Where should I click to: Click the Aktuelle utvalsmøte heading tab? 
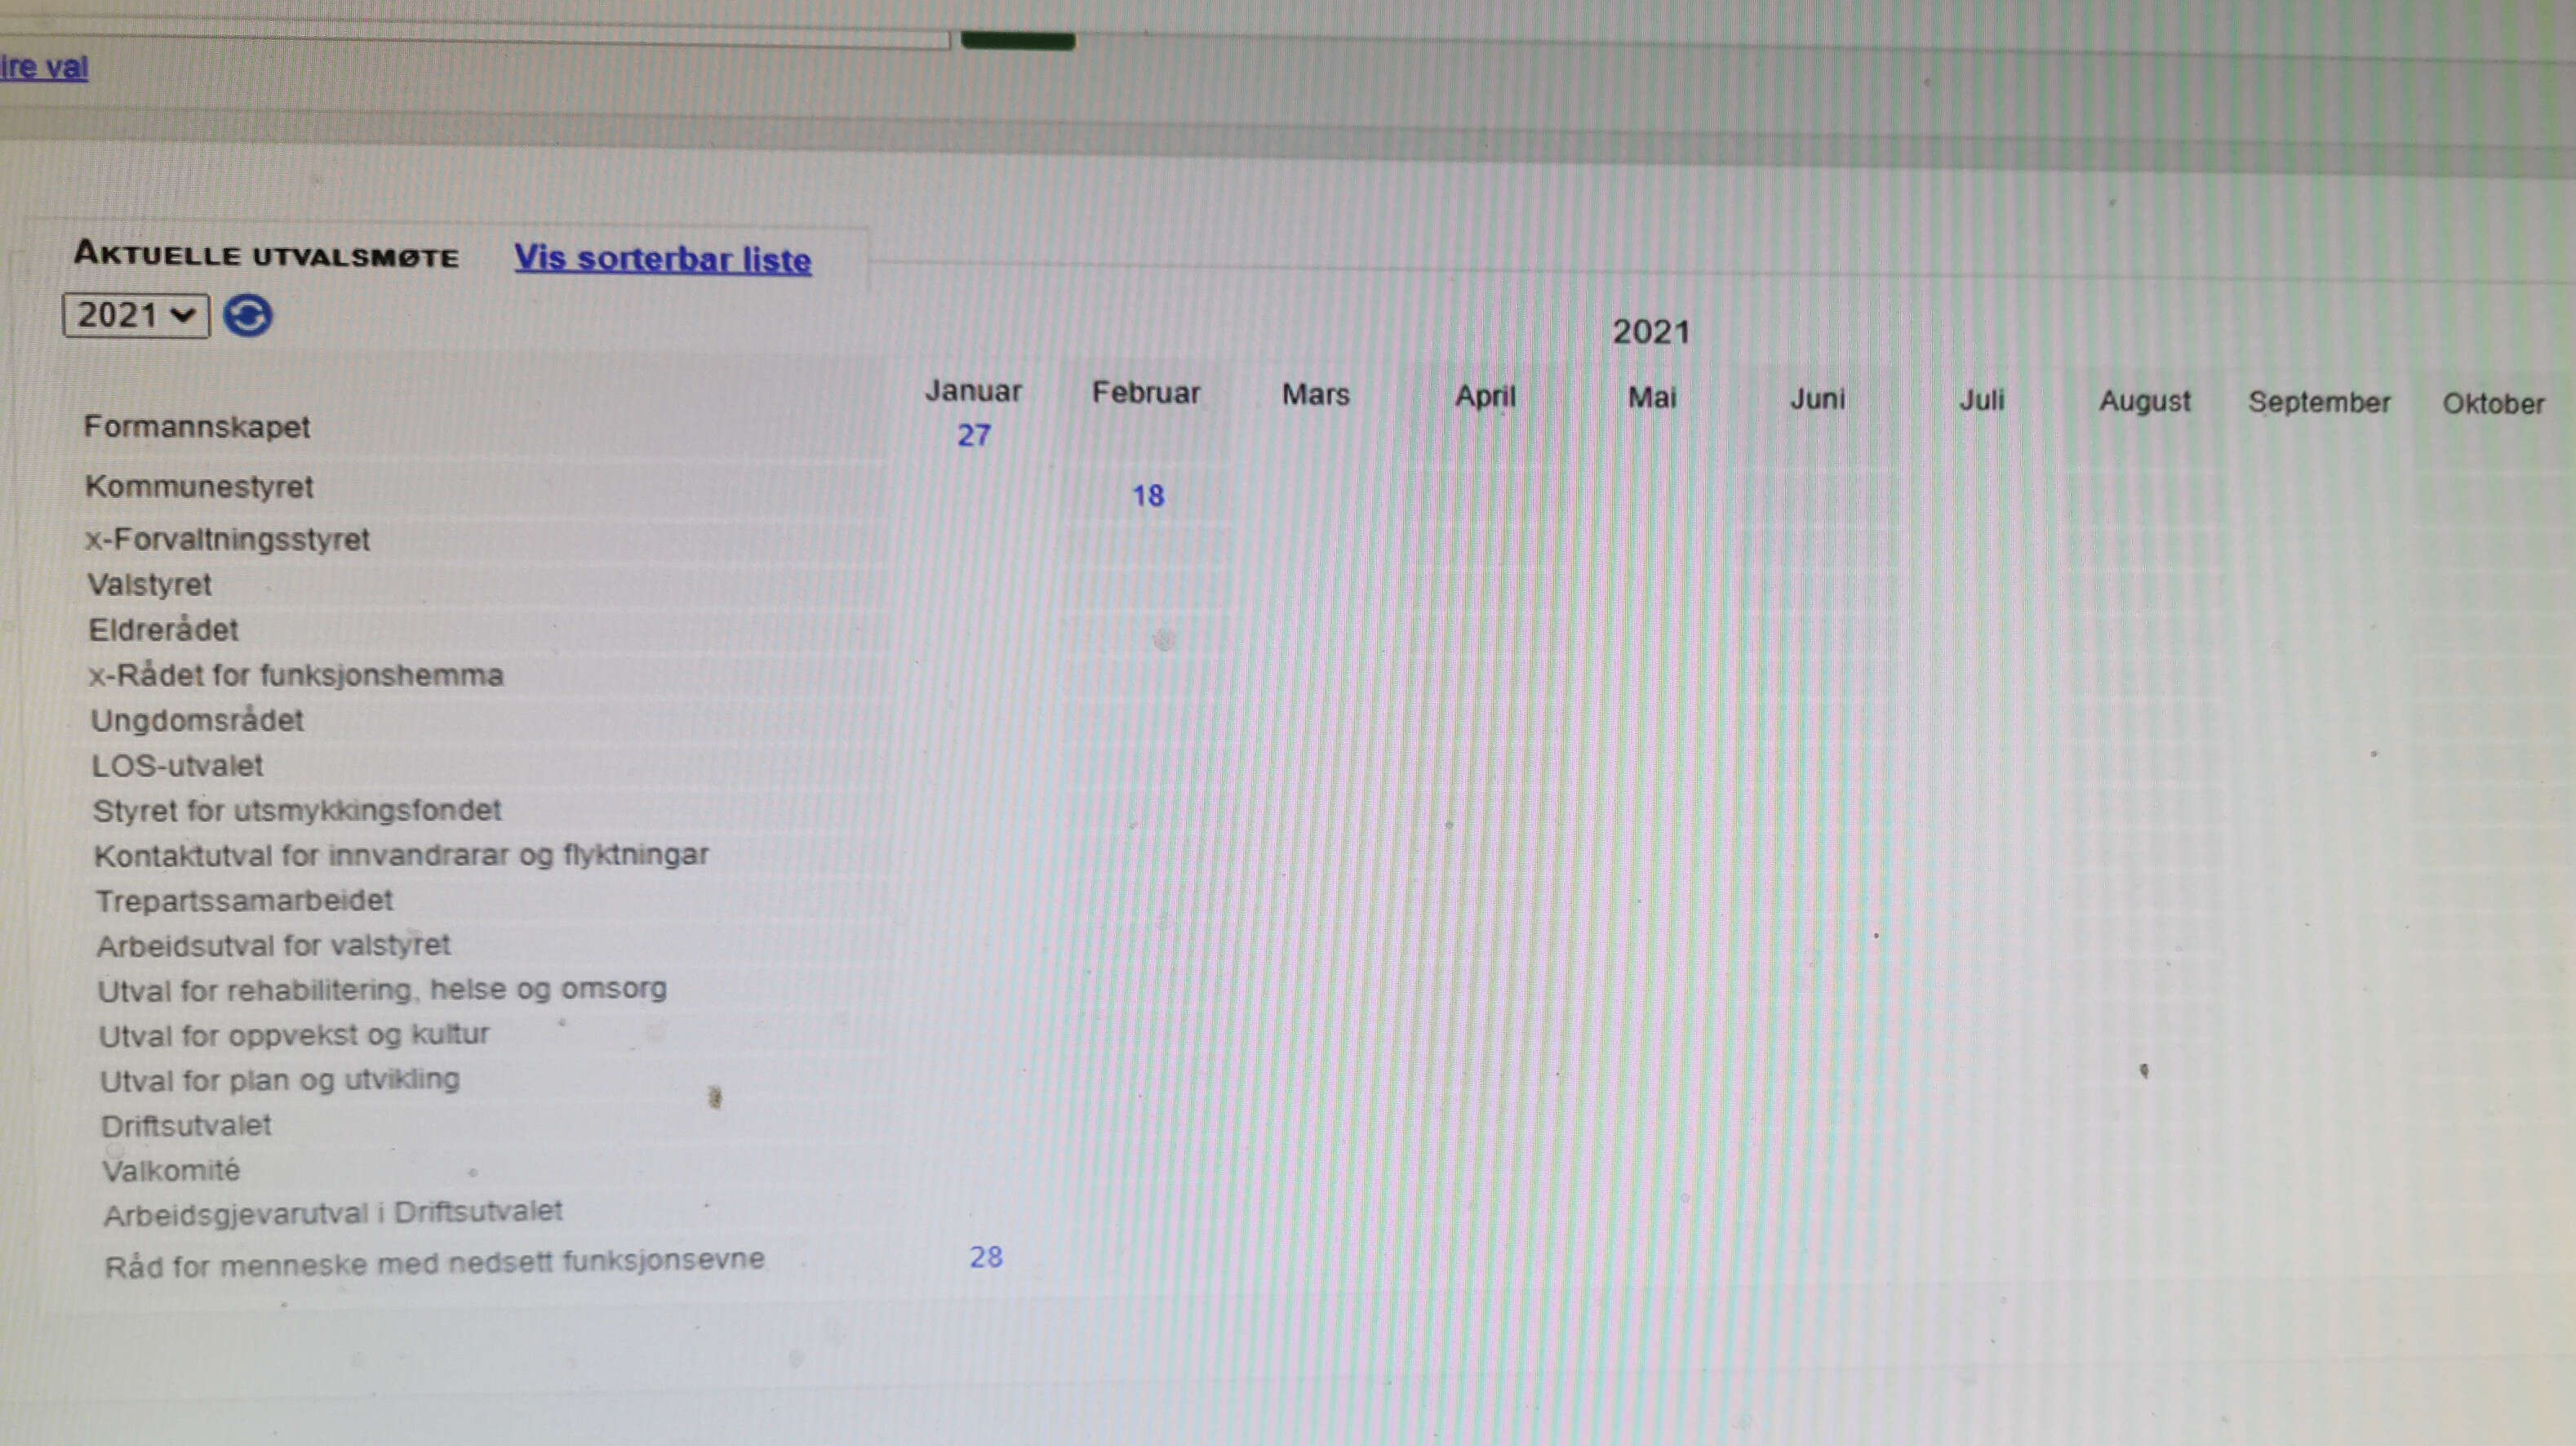coord(266,255)
